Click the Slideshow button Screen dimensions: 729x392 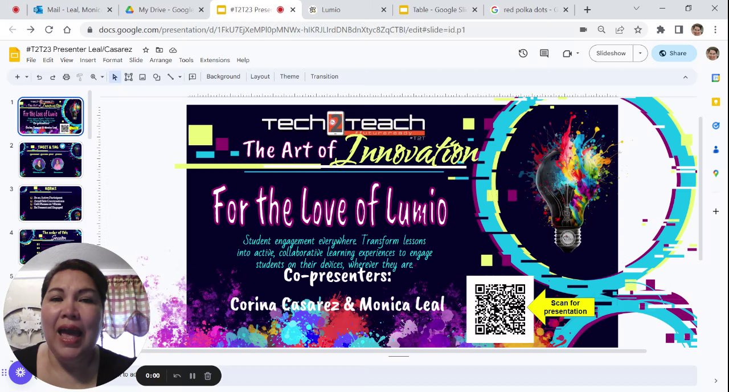click(611, 53)
